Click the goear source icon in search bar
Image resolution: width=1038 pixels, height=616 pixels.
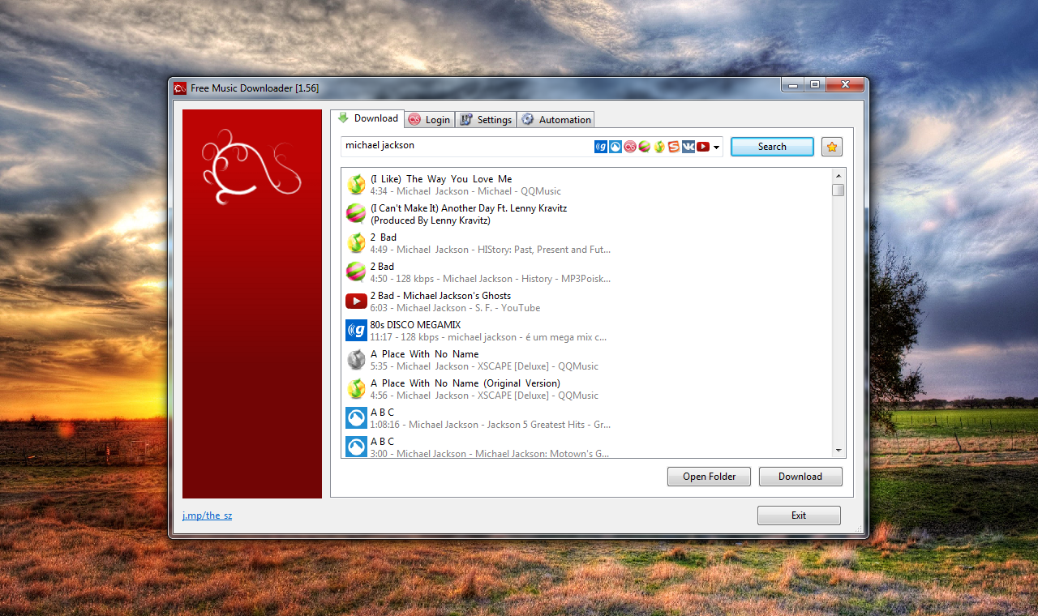click(601, 147)
